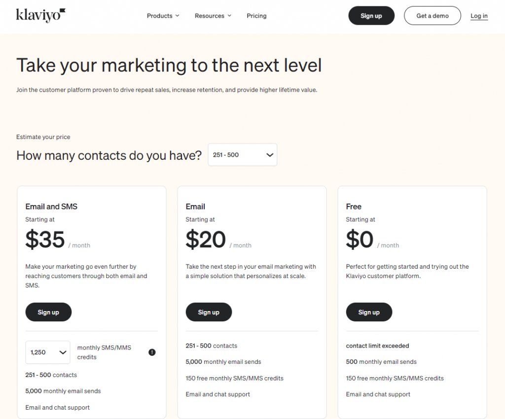The height and width of the screenshot is (419, 505).
Task: Sign up for the Email and SMS plan
Action: click(48, 312)
